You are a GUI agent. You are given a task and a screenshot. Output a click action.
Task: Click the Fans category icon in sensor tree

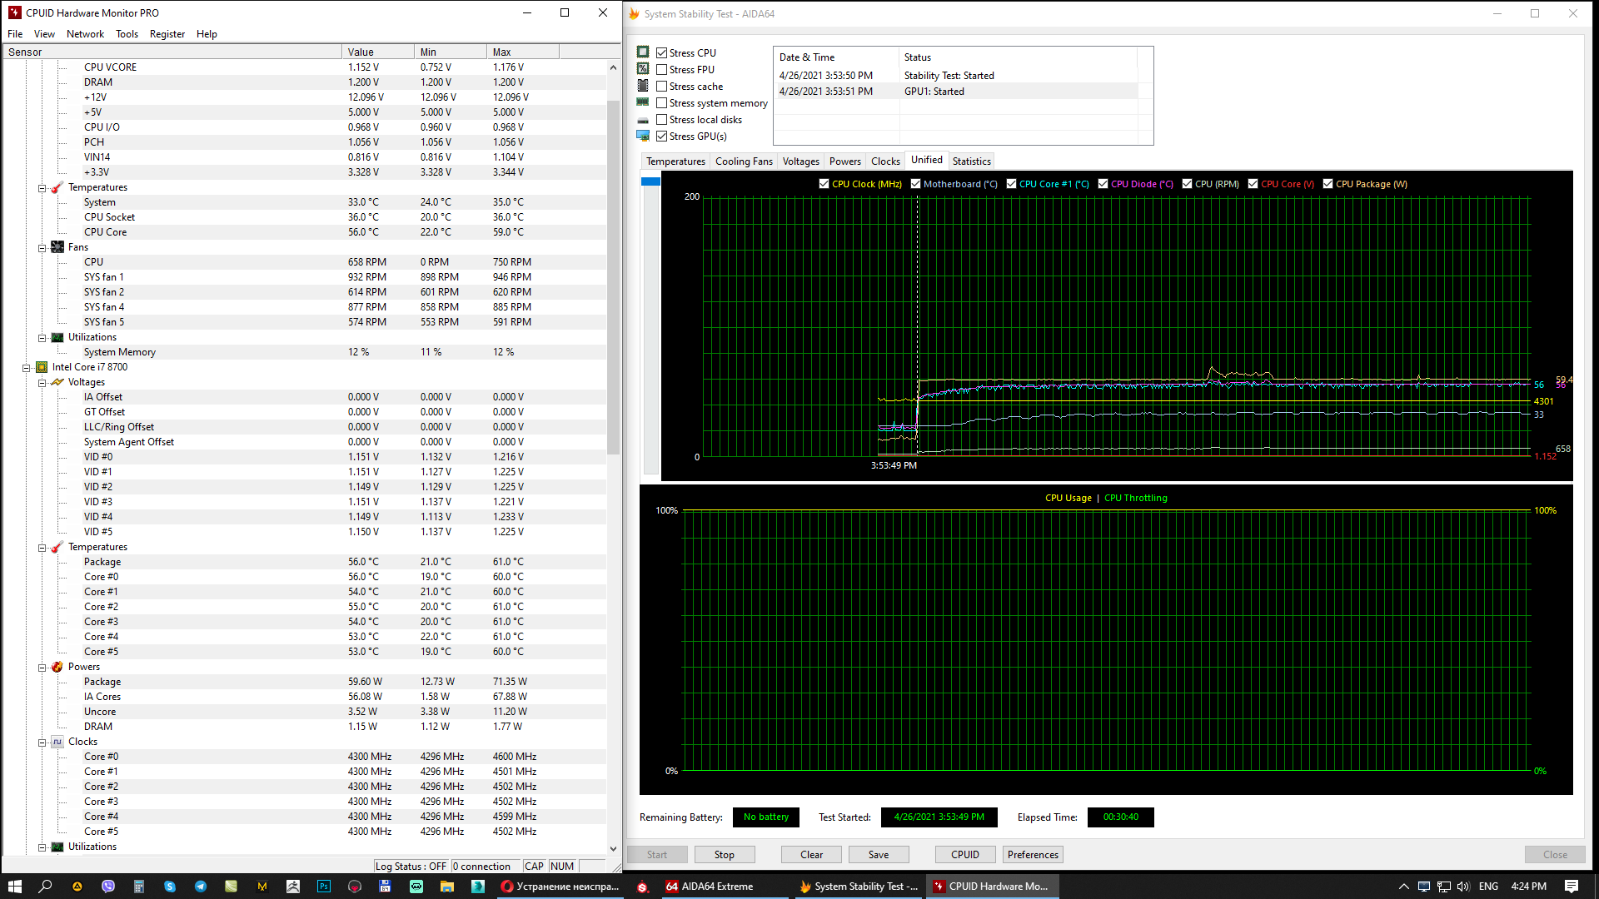pyautogui.click(x=57, y=247)
